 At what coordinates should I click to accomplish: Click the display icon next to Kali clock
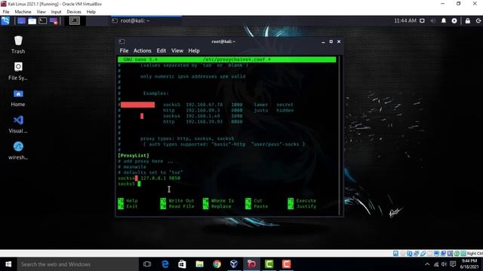click(x=422, y=21)
